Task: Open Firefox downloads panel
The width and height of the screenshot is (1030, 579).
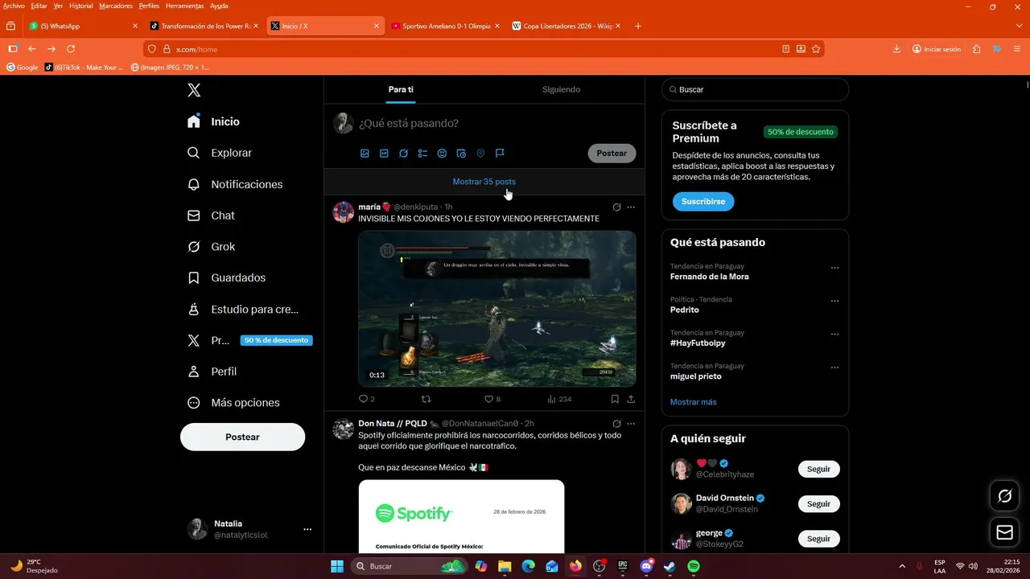Action: tap(896, 49)
